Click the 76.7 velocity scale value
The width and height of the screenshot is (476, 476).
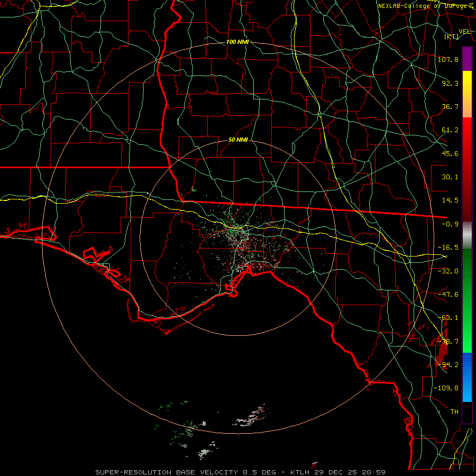coord(450,106)
